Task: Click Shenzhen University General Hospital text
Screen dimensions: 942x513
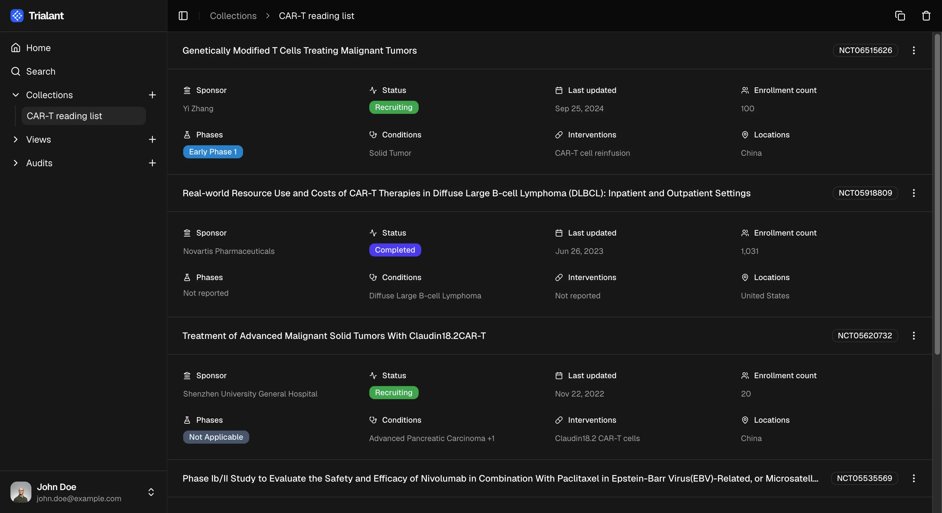Action: pos(250,394)
